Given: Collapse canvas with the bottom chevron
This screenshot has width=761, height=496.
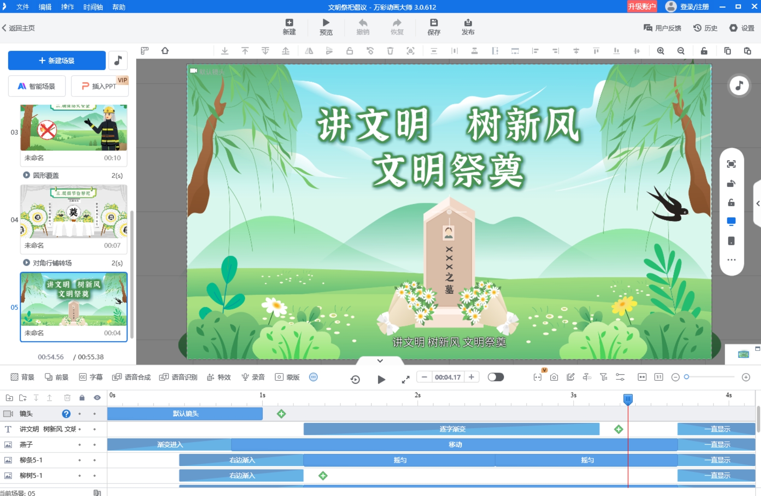Looking at the screenshot, I should [x=380, y=361].
